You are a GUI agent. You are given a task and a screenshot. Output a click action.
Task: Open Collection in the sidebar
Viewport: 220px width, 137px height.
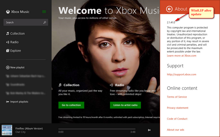(x=17, y=33)
